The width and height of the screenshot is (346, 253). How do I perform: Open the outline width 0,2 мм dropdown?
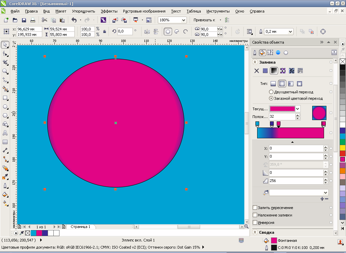[290, 32]
